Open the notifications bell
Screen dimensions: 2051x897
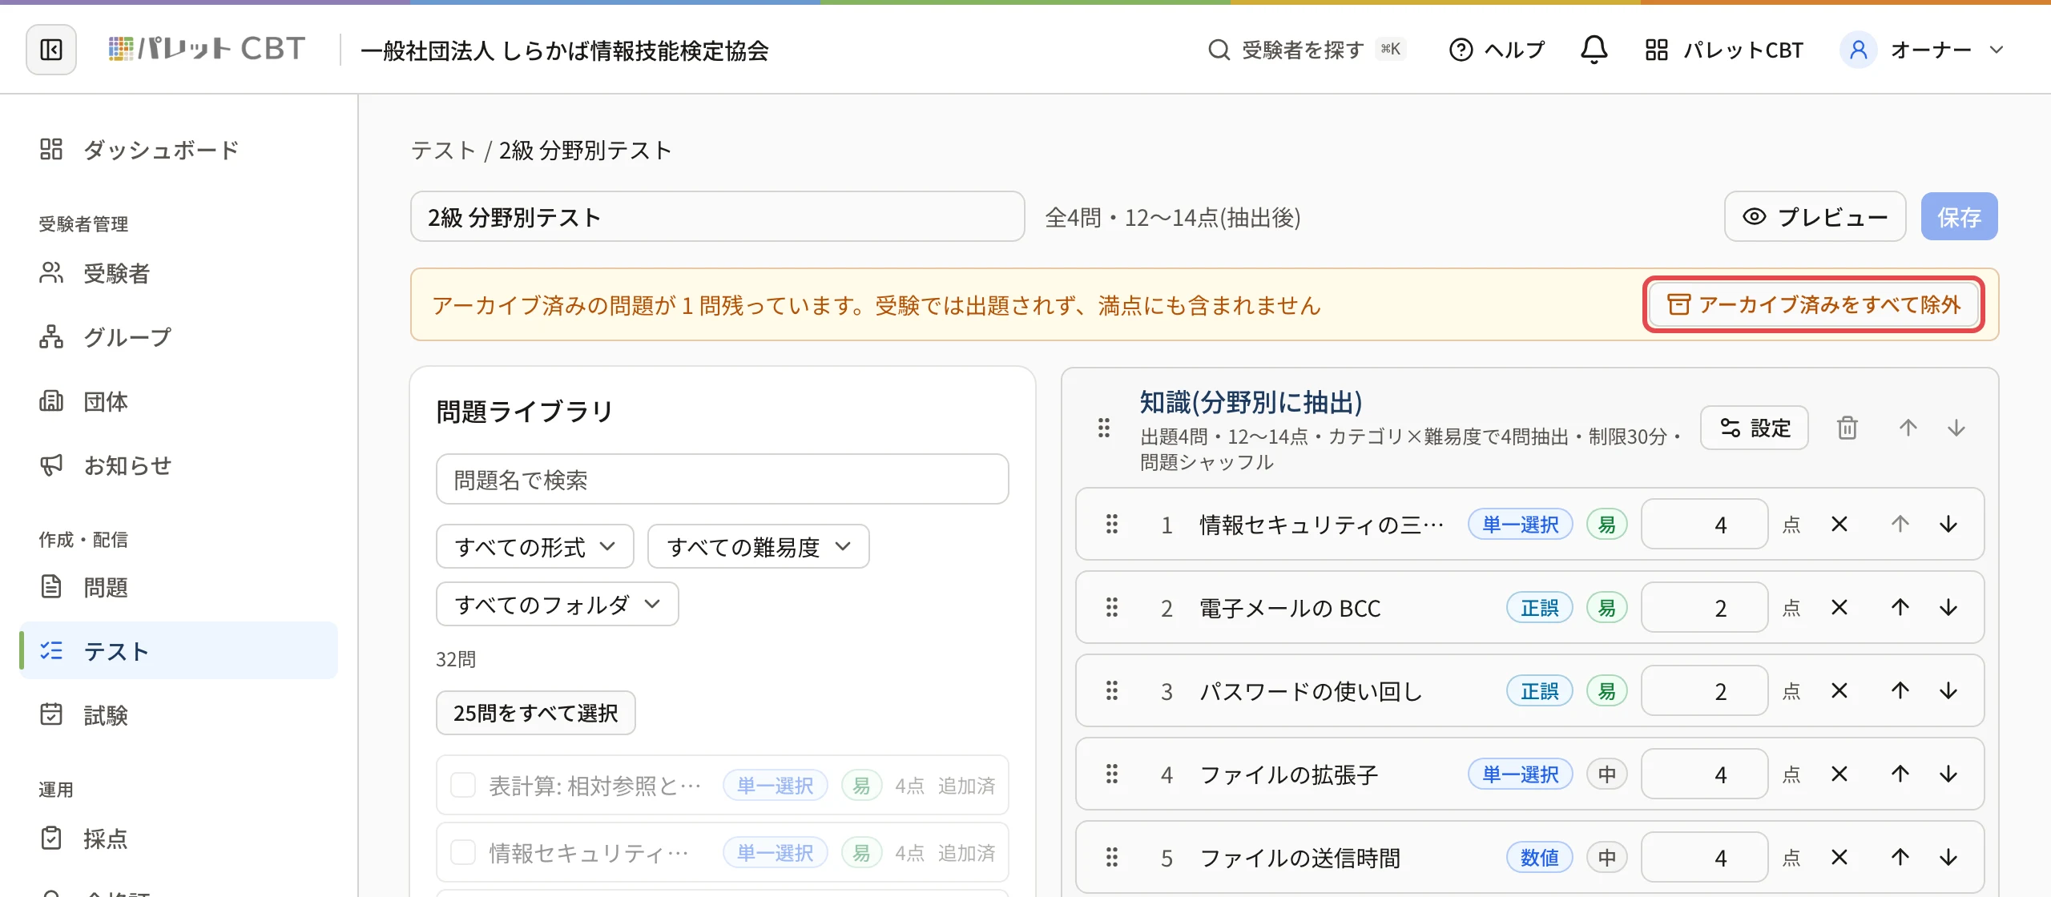point(1594,50)
